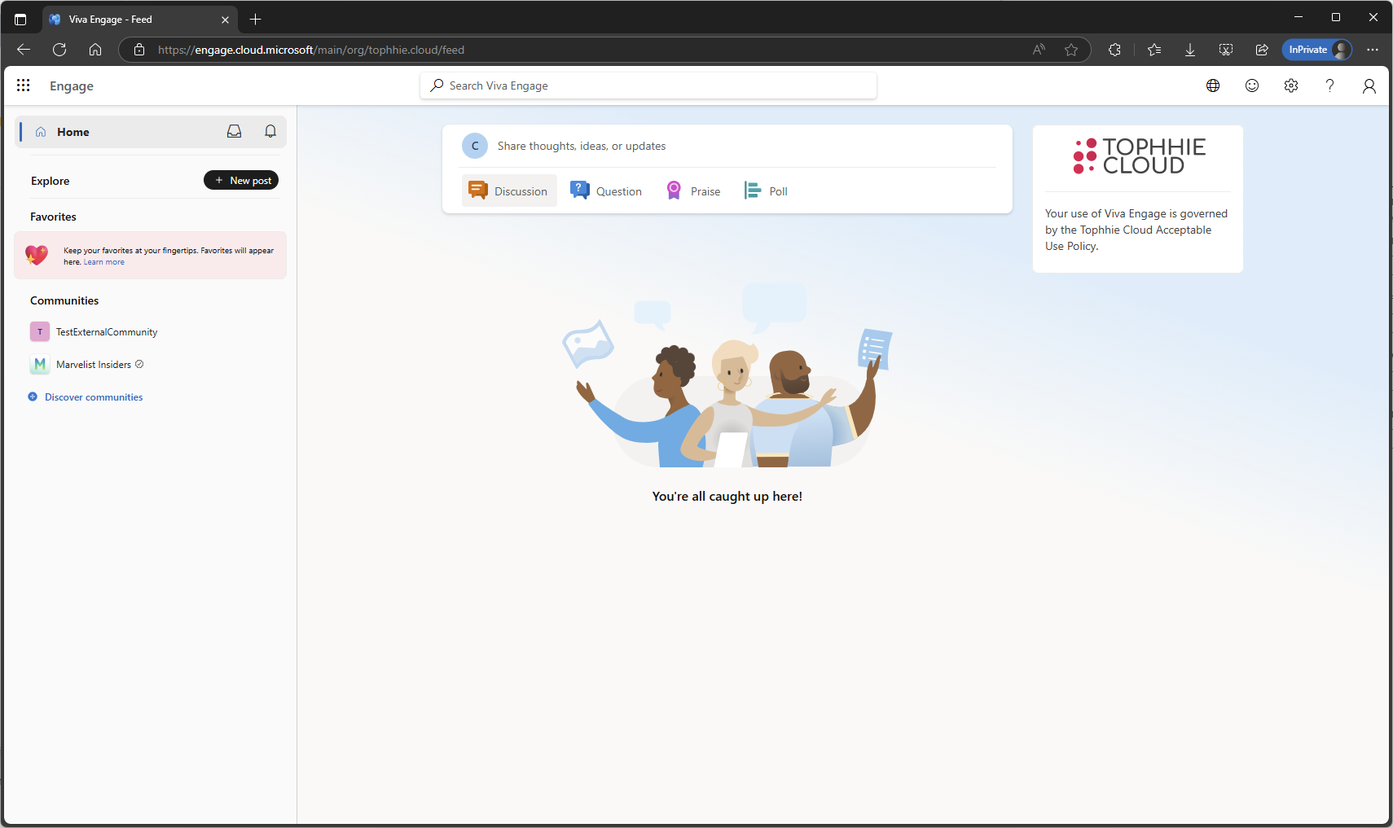Open tab actions menu icon

point(20,19)
